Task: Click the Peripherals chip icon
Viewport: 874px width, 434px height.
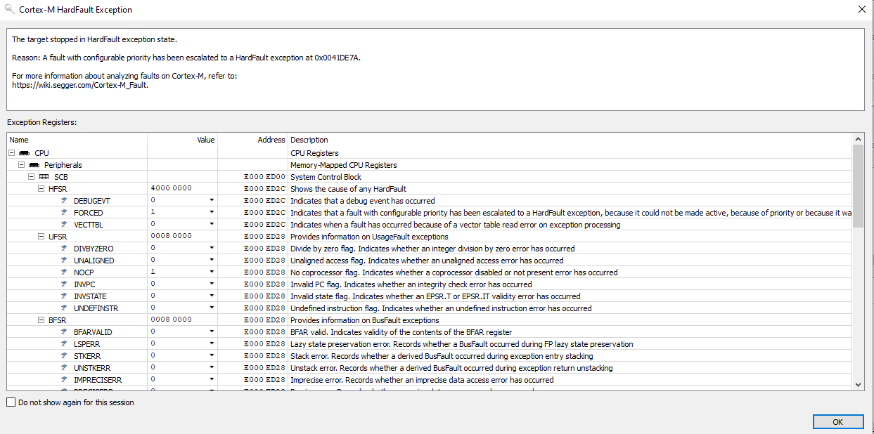Action: click(x=34, y=165)
